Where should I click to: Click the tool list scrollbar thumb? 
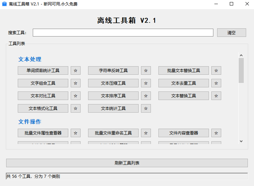[x=241, y=70]
